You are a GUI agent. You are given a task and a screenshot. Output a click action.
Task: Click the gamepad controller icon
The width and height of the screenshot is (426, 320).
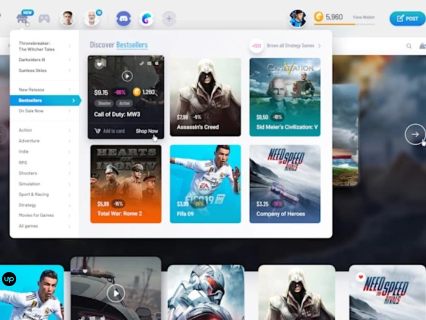[x=44, y=19]
